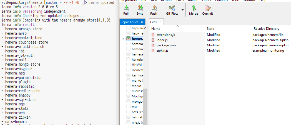
Task: Expand the bold hemera repository node
Action: 123,39
